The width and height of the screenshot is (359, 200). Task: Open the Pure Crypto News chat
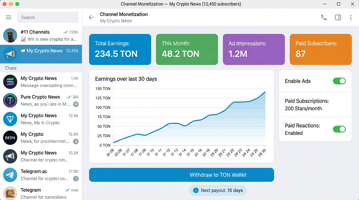pyautogui.click(x=41, y=101)
